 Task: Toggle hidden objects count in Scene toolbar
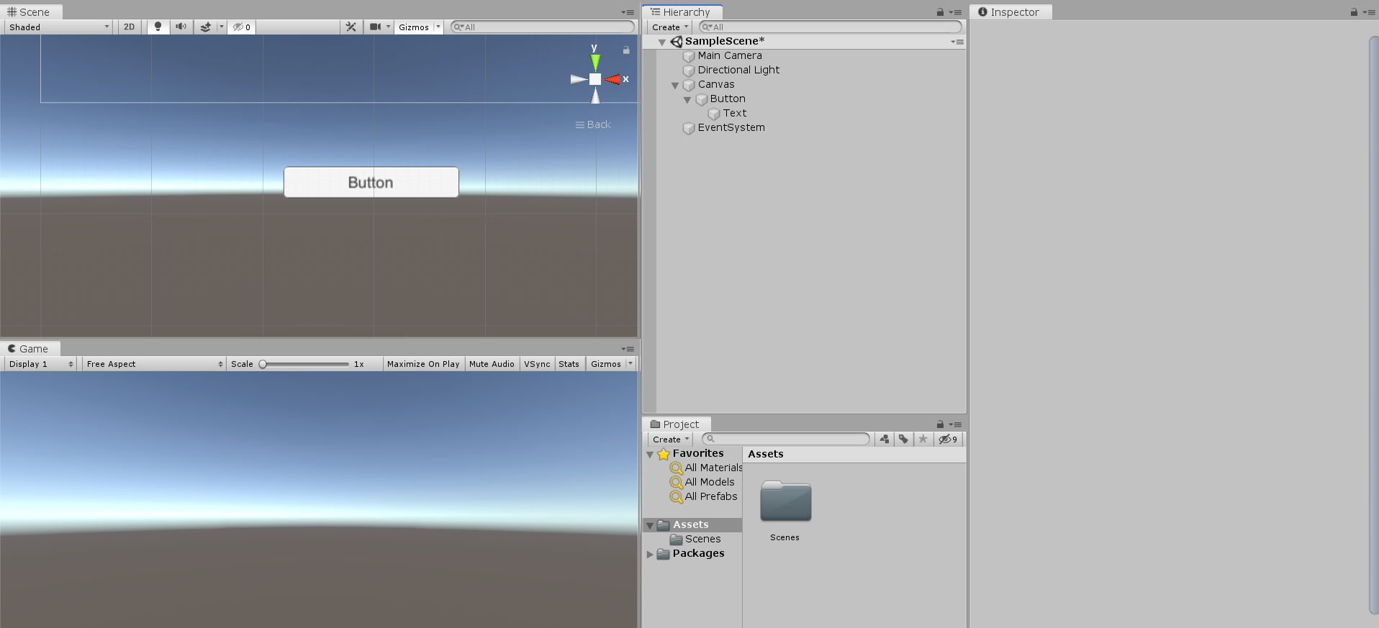(x=241, y=27)
